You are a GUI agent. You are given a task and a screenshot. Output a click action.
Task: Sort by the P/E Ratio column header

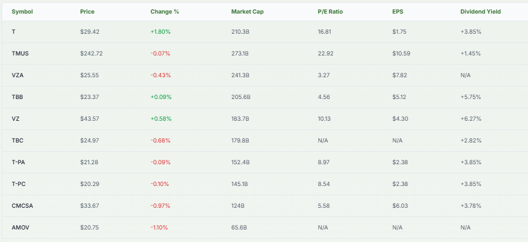(x=330, y=12)
